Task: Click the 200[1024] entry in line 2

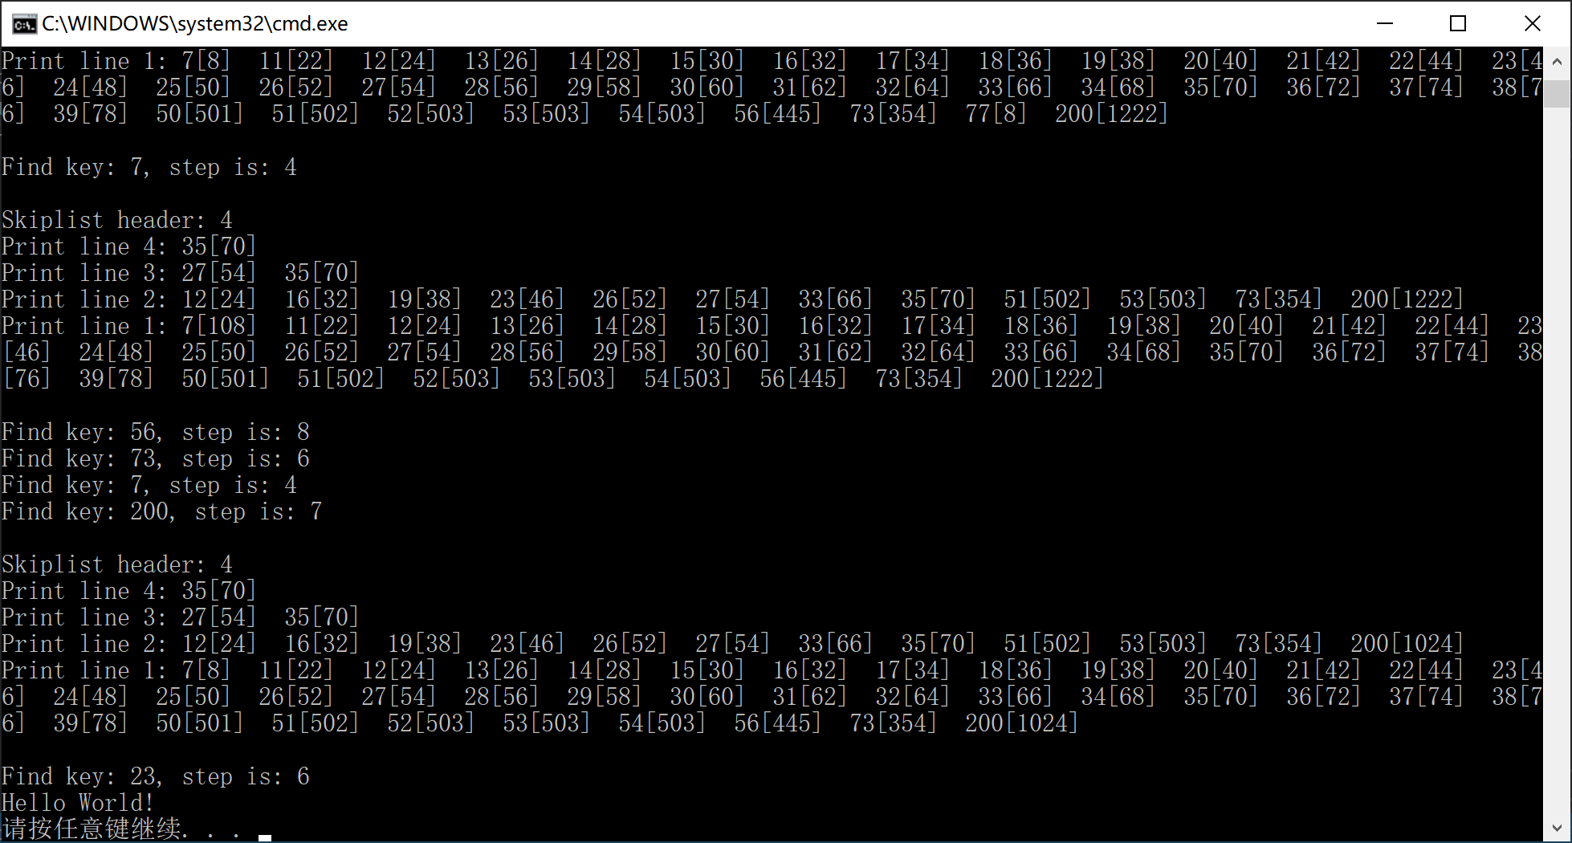Action: 1407,644
